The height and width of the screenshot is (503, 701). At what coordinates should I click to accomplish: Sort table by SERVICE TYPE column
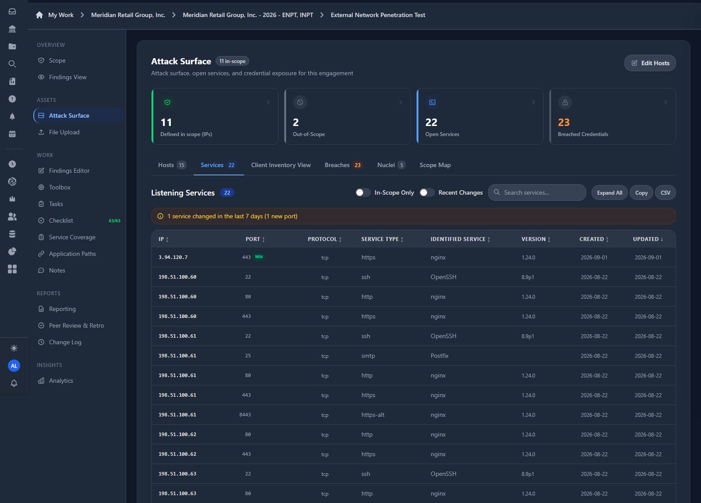click(x=382, y=239)
